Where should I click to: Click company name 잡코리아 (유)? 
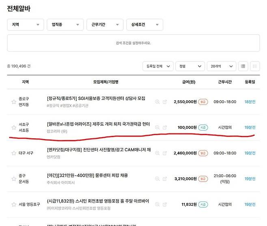tap(57, 131)
